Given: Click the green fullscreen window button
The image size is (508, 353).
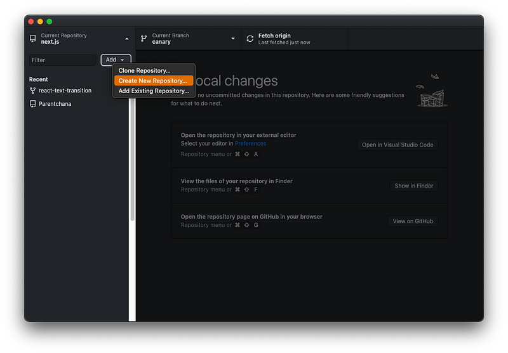Looking at the screenshot, I should click(50, 22).
